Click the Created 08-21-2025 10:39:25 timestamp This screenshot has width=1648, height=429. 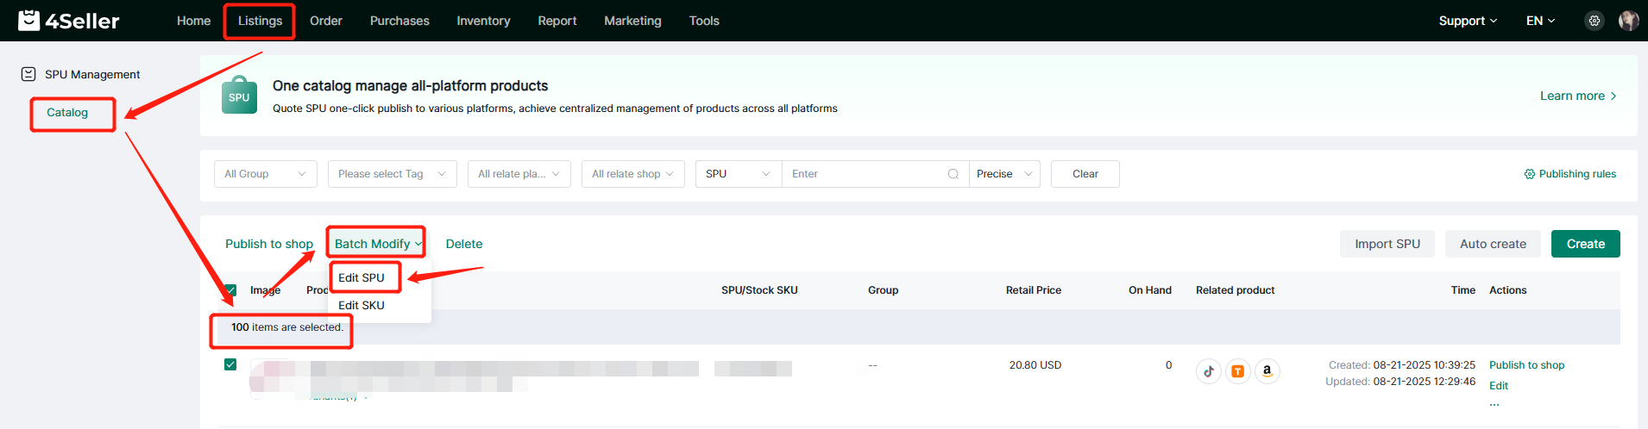tap(1402, 365)
